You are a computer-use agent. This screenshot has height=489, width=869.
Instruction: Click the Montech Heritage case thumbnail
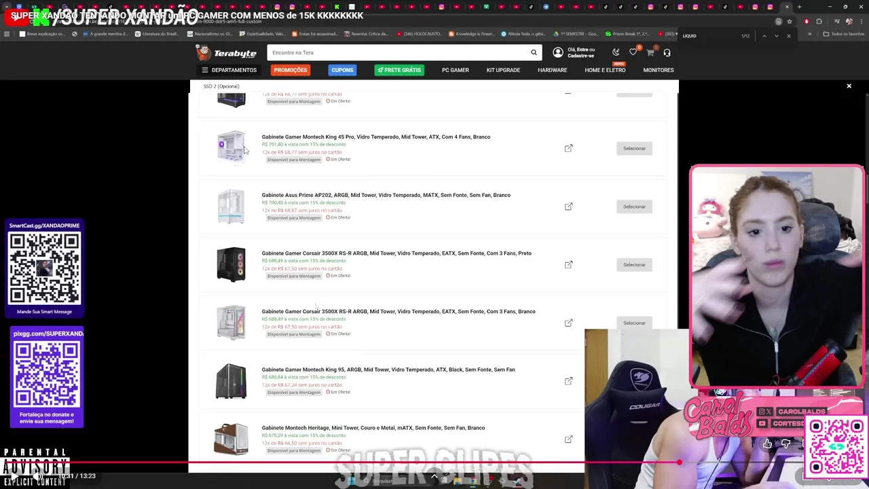(232, 439)
